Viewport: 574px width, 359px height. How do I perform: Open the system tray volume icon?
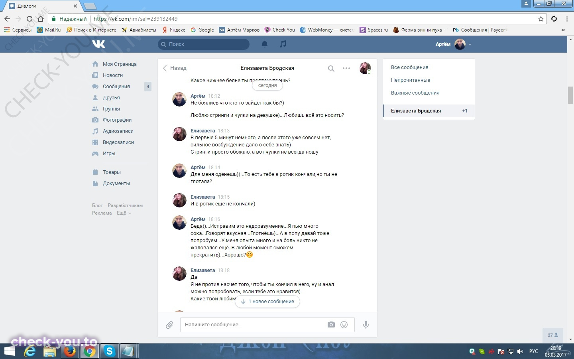pyautogui.click(x=520, y=351)
